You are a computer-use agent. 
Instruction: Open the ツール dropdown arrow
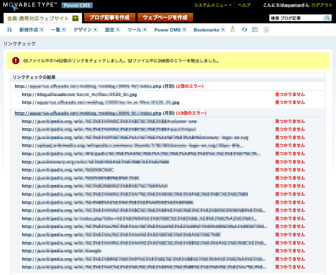[145, 30]
